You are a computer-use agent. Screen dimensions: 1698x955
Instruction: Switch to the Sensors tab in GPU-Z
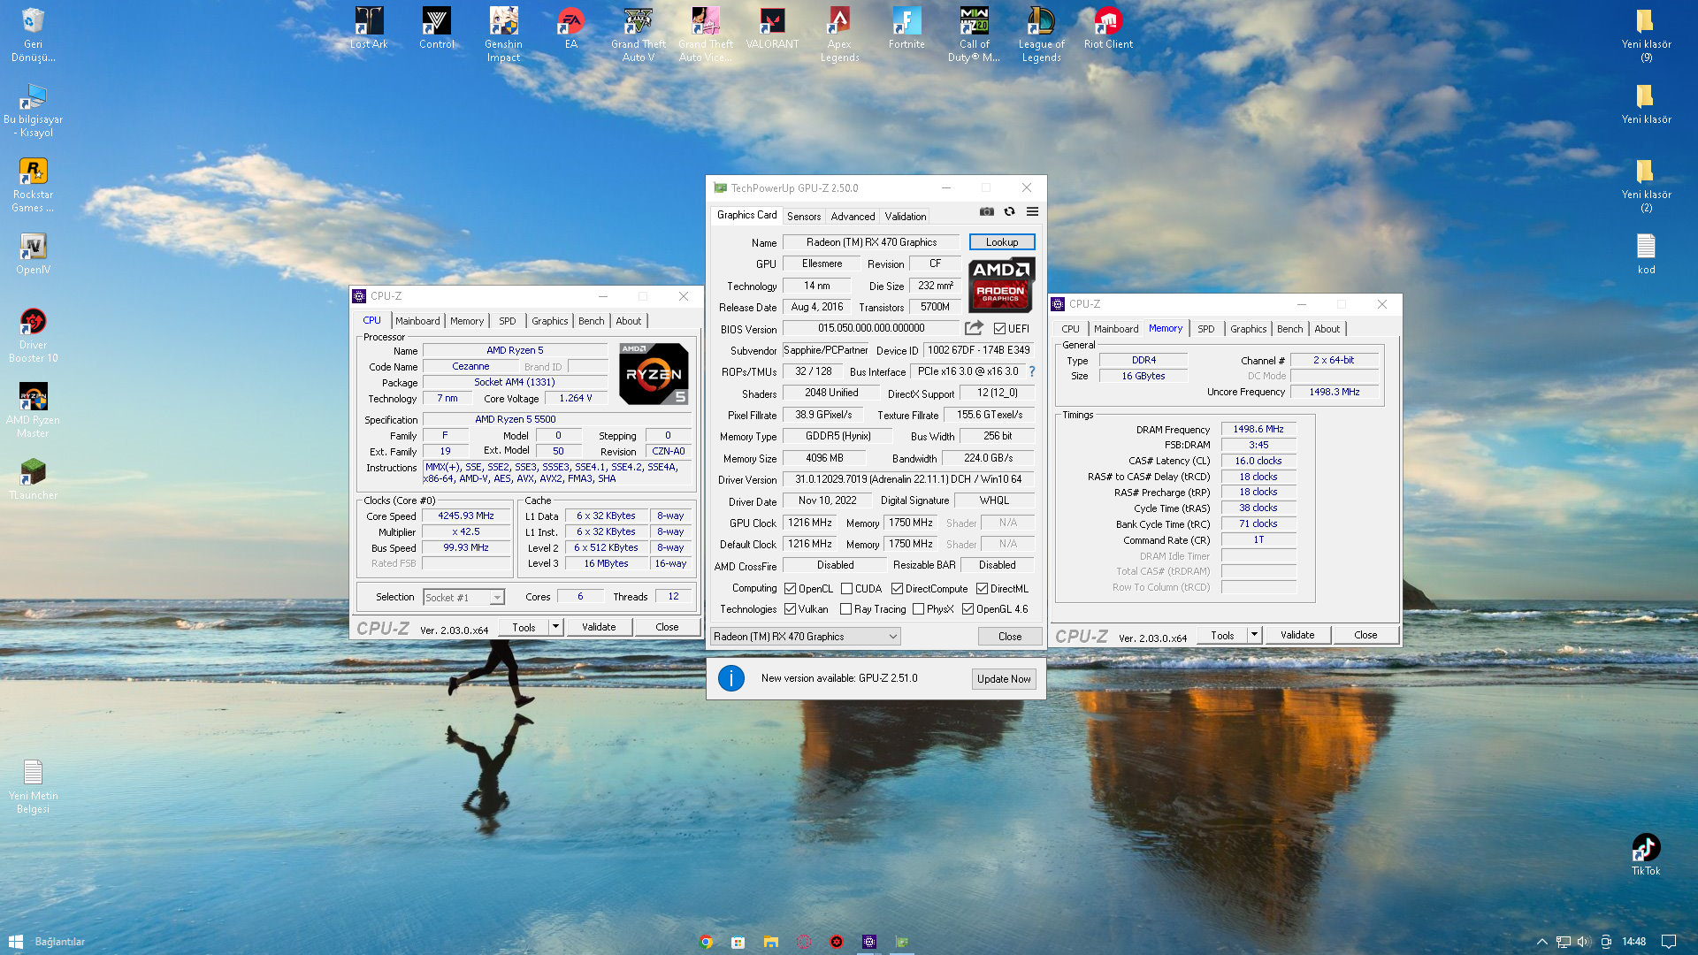(803, 216)
